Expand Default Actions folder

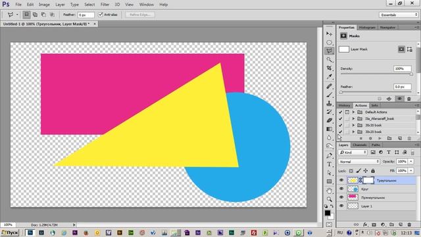pos(353,112)
